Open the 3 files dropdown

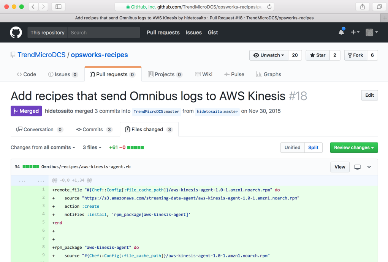(92, 147)
